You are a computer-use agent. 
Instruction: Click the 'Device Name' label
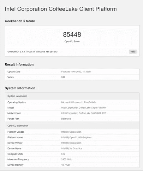point(14,148)
